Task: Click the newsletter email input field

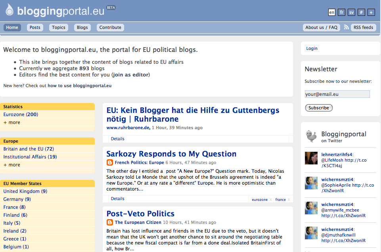Action: (x=337, y=94)
